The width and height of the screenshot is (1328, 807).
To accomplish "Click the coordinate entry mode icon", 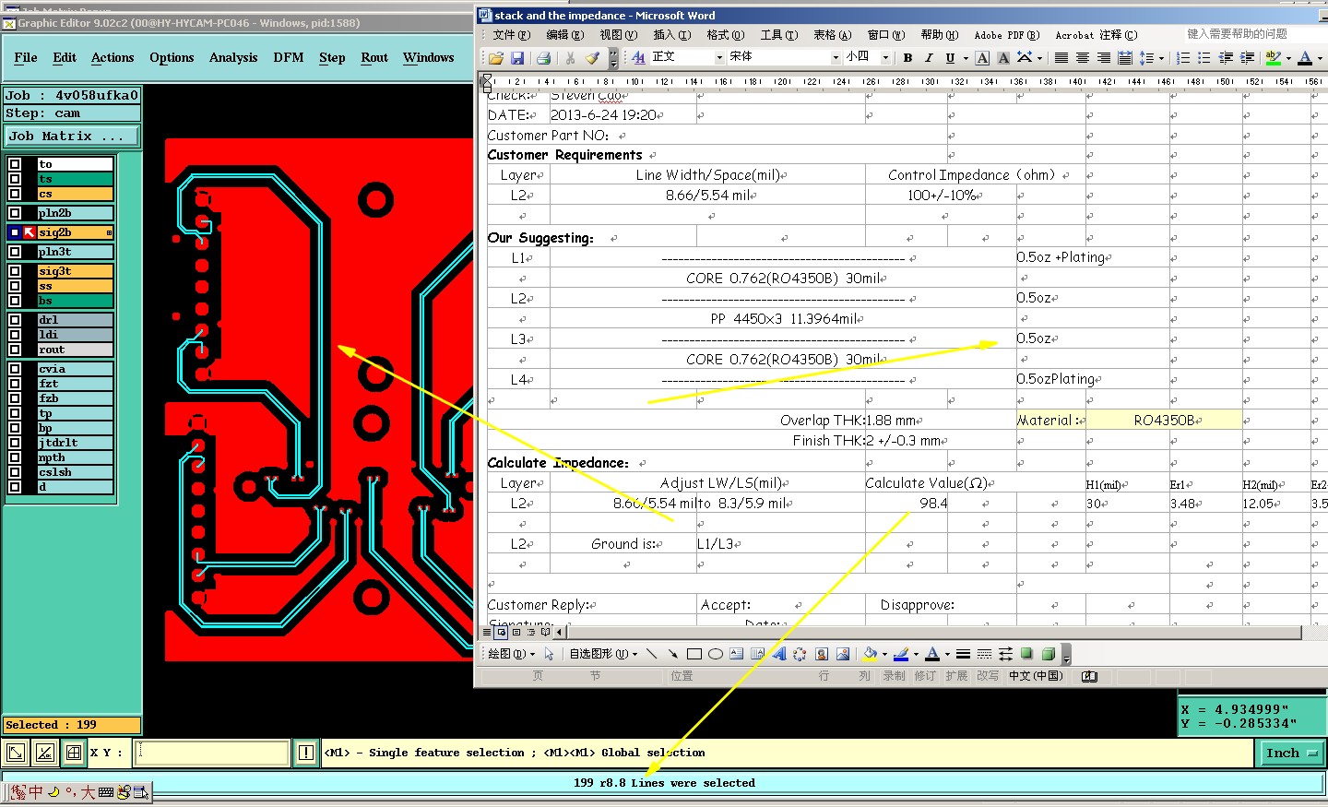I will (x=16, y=753).
